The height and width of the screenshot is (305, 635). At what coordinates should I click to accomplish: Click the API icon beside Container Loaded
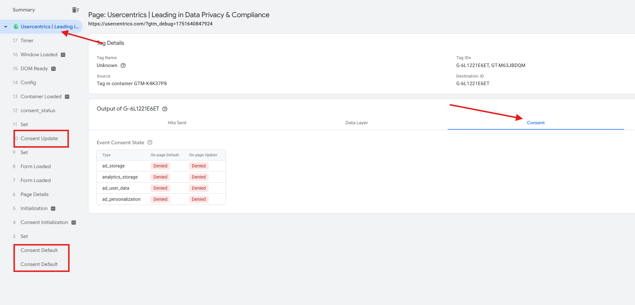pos(67,97)
